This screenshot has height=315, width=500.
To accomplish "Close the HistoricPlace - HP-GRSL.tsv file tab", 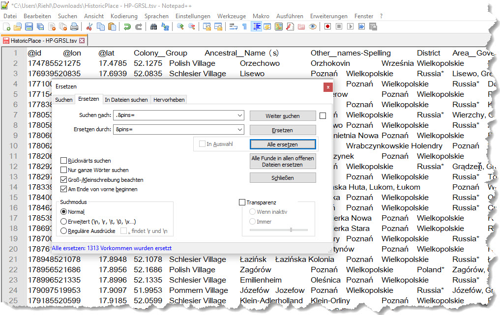I will click(x=82, y=41).
